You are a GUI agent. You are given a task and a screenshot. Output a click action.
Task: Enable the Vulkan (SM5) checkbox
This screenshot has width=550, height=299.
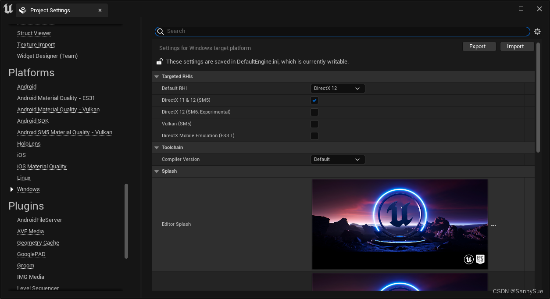coord(314,124)
